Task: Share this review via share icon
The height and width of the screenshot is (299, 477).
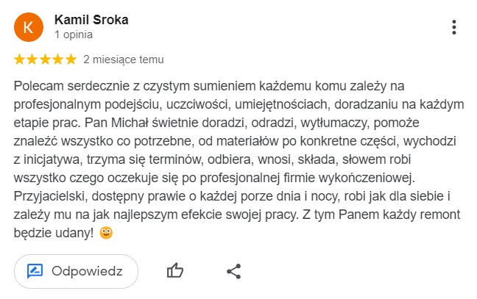Action: tap(234, 271)
